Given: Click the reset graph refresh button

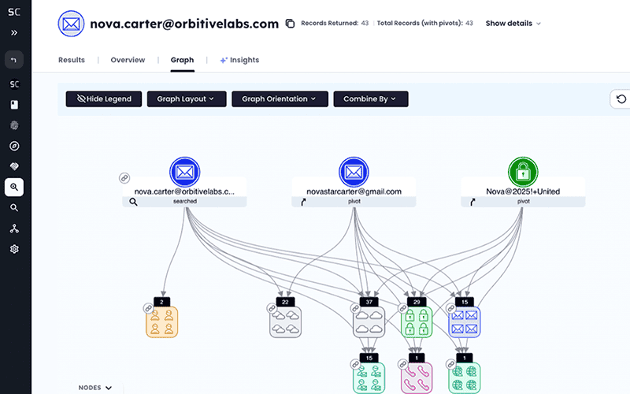Looking at the screenshot, I should point(621,99).
